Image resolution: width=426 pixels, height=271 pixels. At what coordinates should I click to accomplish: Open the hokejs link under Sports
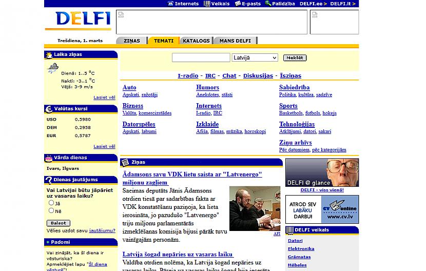pyautogui.click(x=330, y=113)
